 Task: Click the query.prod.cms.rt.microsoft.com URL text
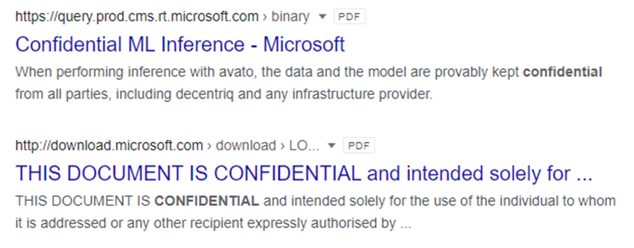coord(137,17)
